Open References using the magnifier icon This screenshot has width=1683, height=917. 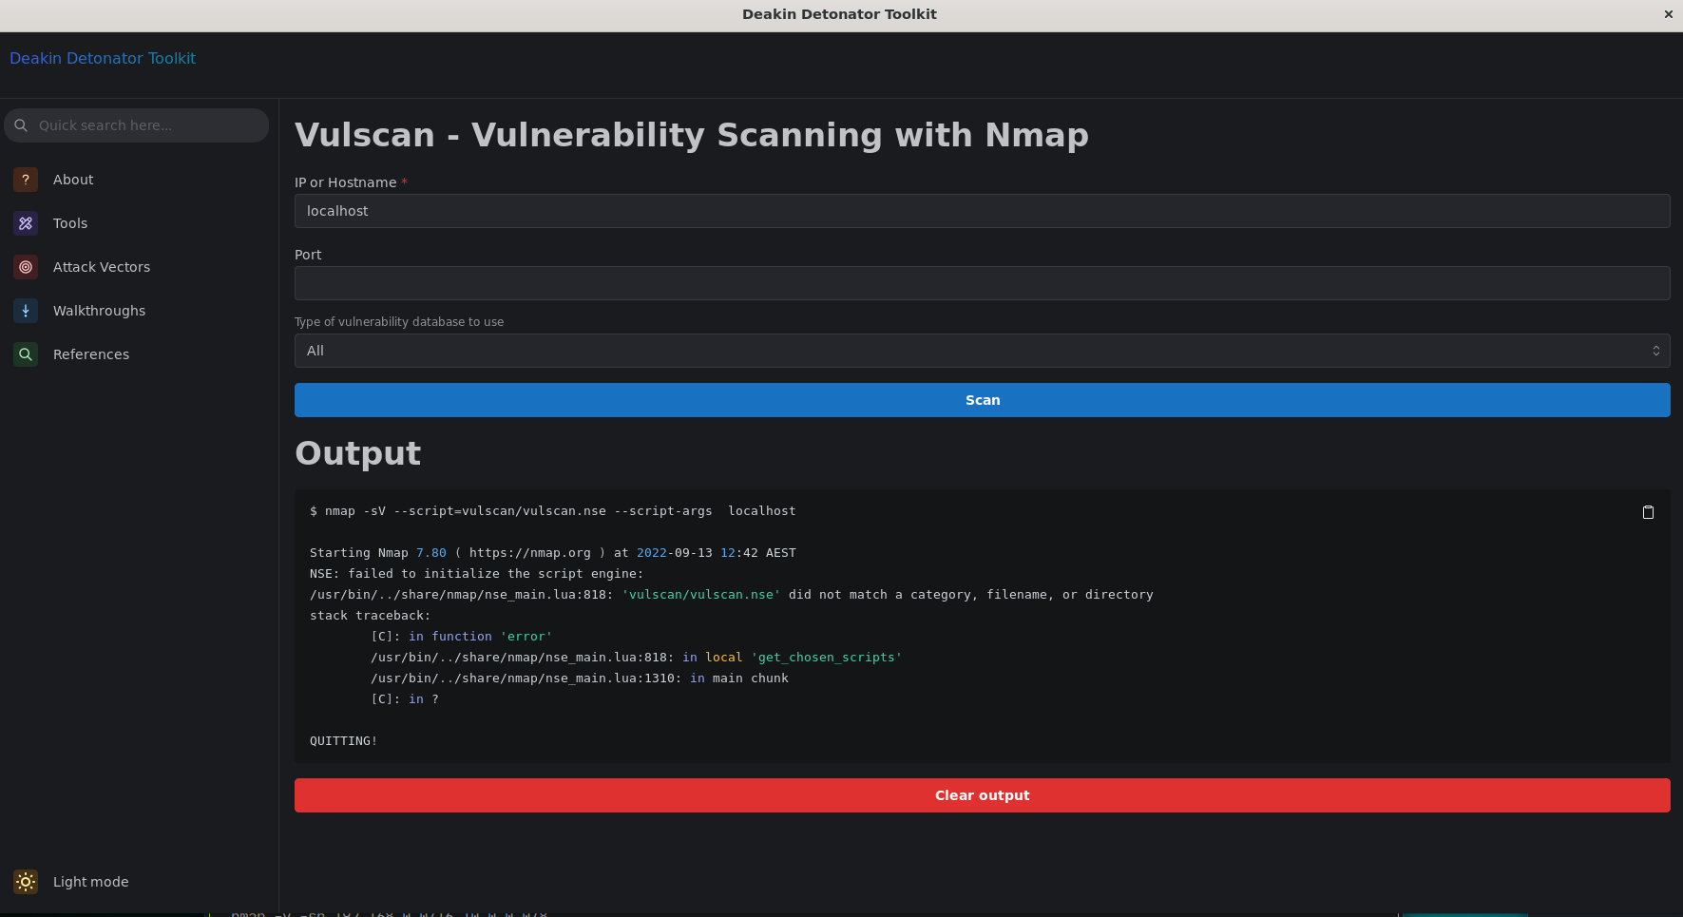25,353
